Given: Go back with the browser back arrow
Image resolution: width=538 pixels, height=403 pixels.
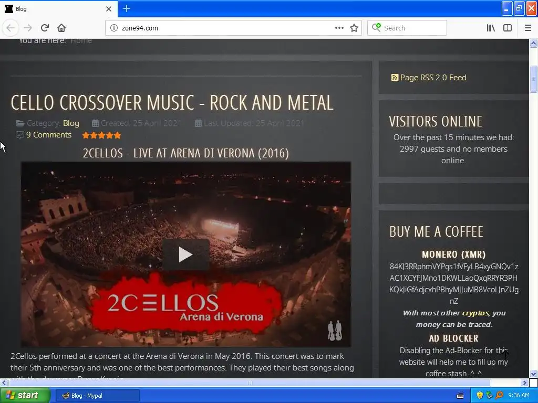Looking at the screenshot, I should [11, 28].
